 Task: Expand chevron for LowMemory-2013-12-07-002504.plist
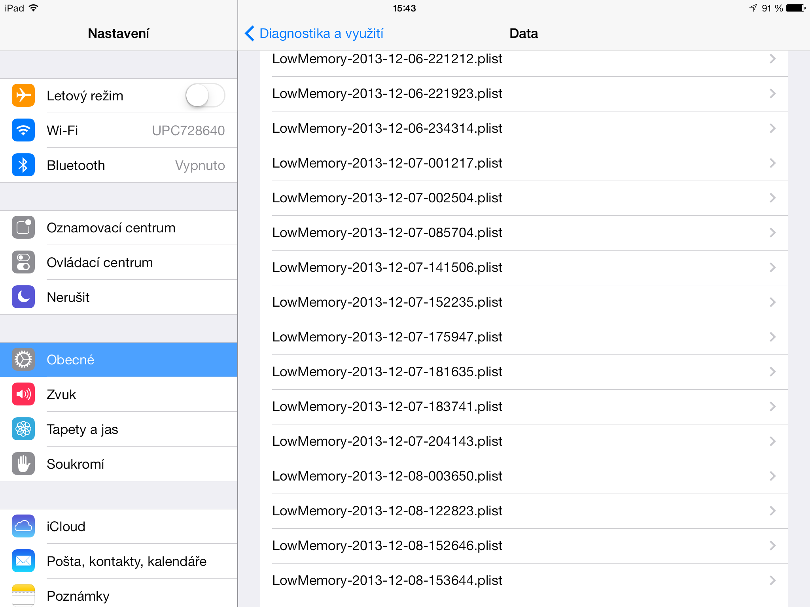[773, 198]
